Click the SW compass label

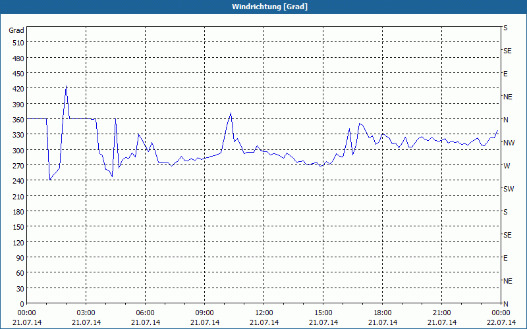pos(509,189)
